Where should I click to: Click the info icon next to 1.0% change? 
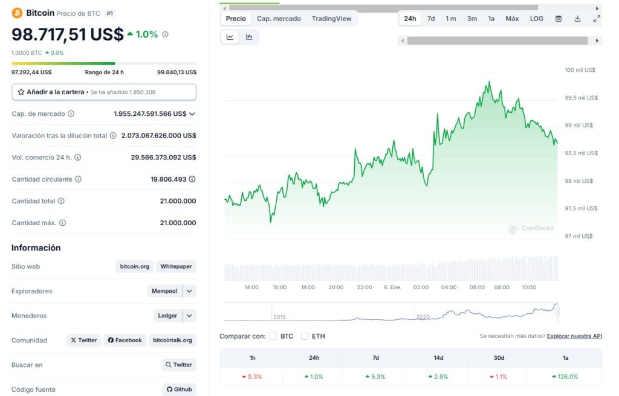pos(165,34)
